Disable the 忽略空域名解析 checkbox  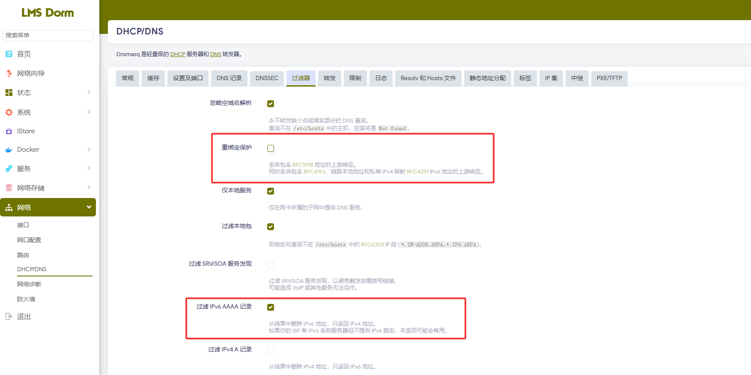point(271,104)
